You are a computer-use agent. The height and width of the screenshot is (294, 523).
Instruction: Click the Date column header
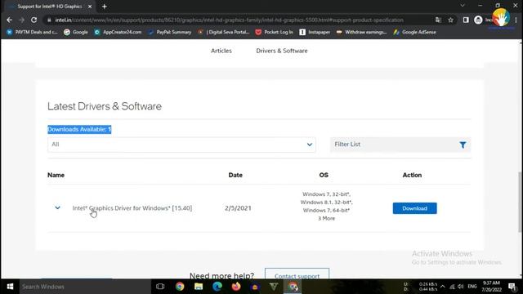coord(235,175)
